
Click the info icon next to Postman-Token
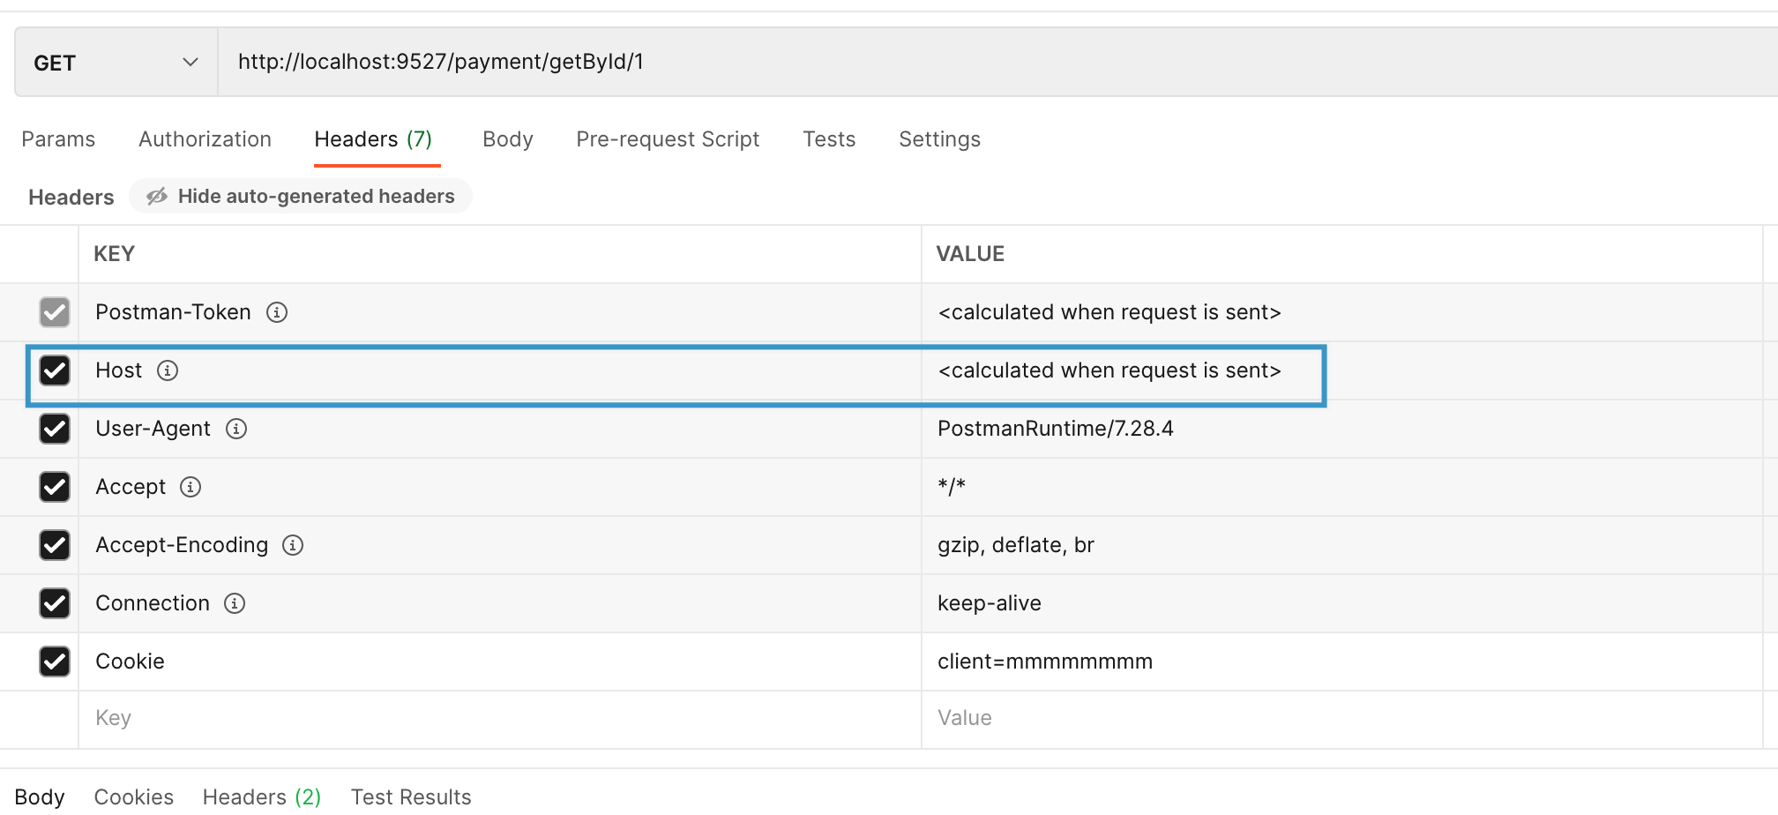(277, 312)
